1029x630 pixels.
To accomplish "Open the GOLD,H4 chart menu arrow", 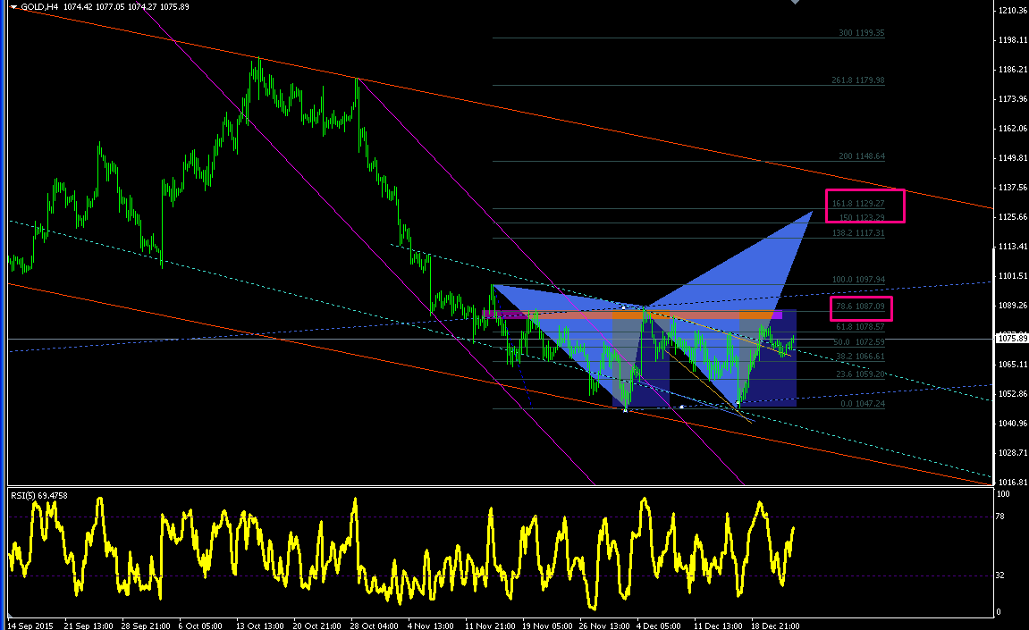I will click(x=13, y=7).
